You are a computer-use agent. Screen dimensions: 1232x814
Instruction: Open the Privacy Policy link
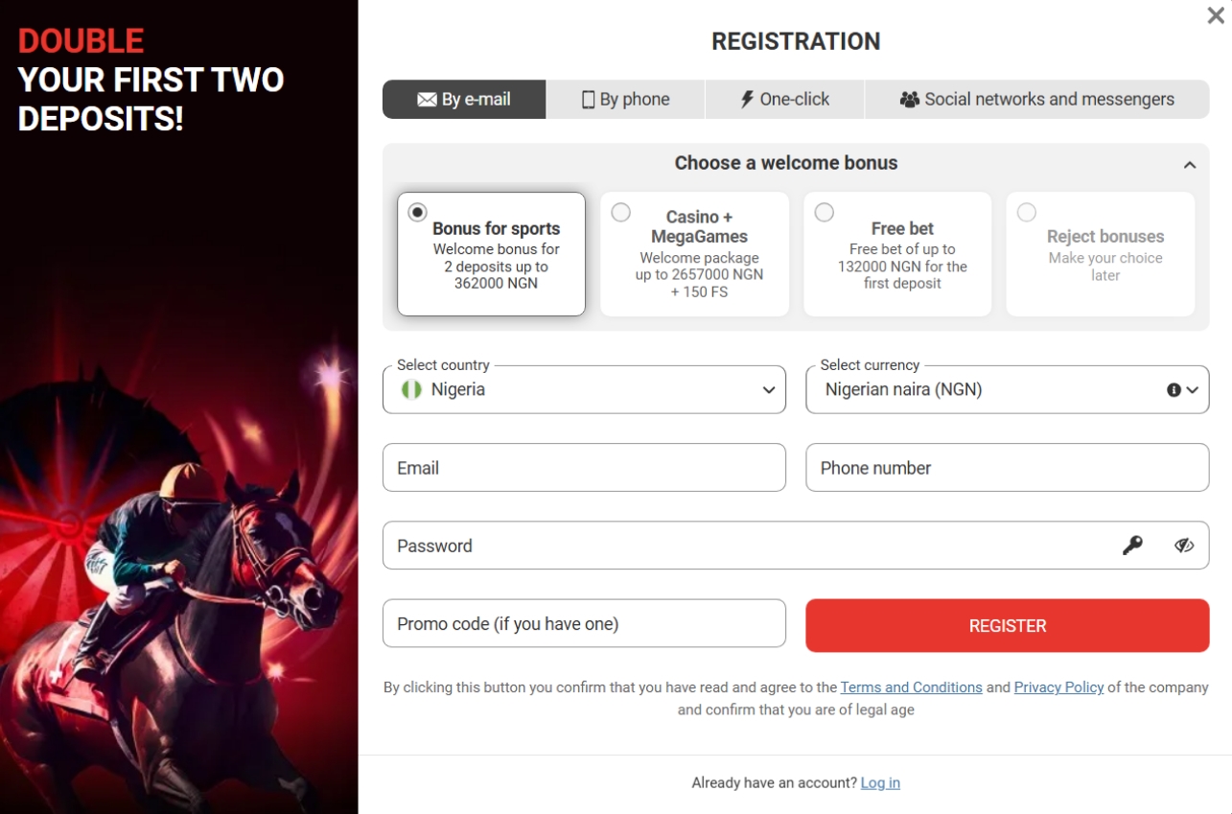[x=1058, y=687]
